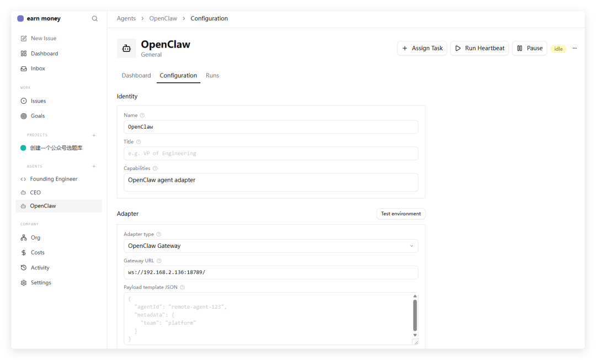Open search with the magnifier icon
596x360 pixels.
click(x=95, y=18)
